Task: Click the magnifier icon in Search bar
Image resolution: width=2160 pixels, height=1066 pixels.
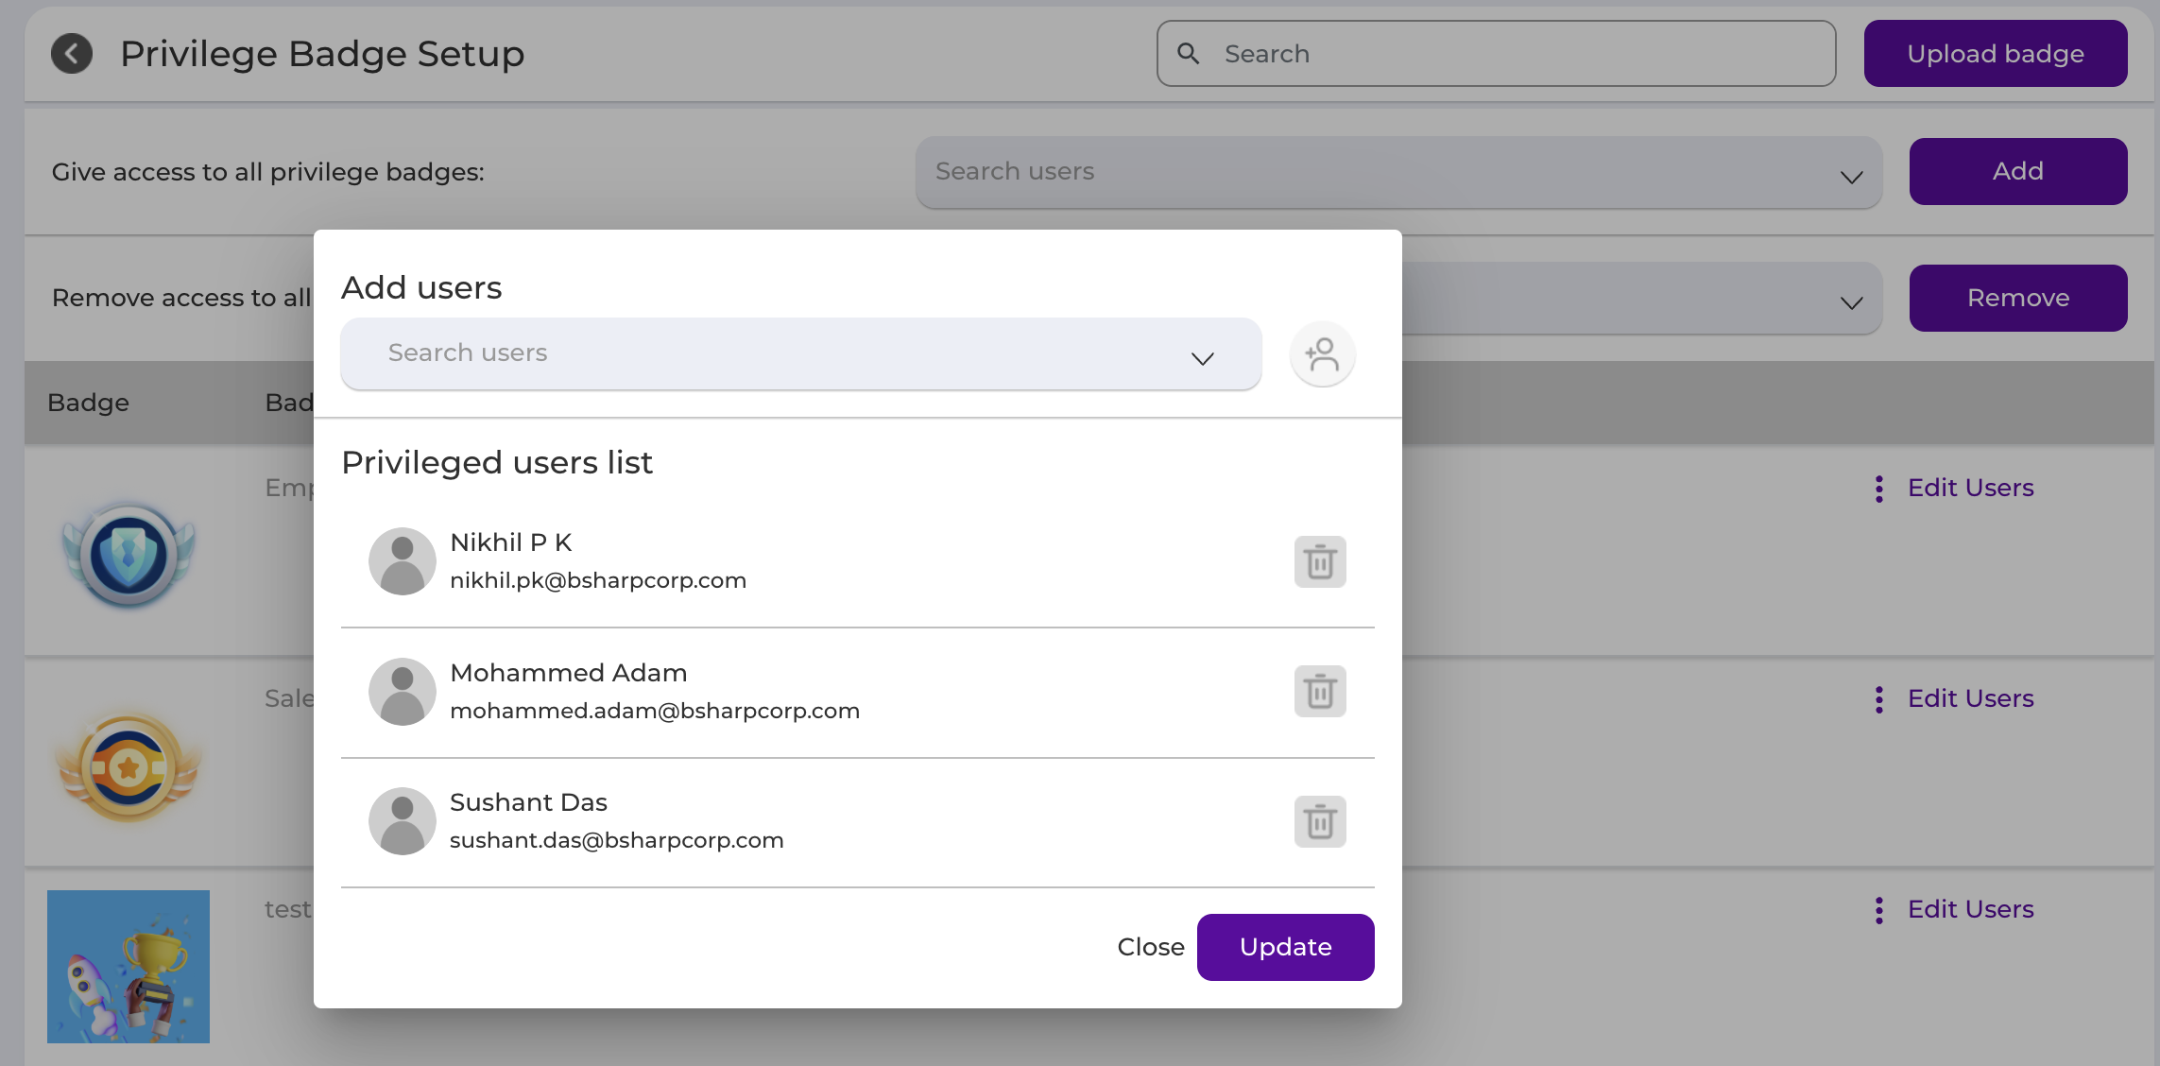Action: (x=1189, y=54)
